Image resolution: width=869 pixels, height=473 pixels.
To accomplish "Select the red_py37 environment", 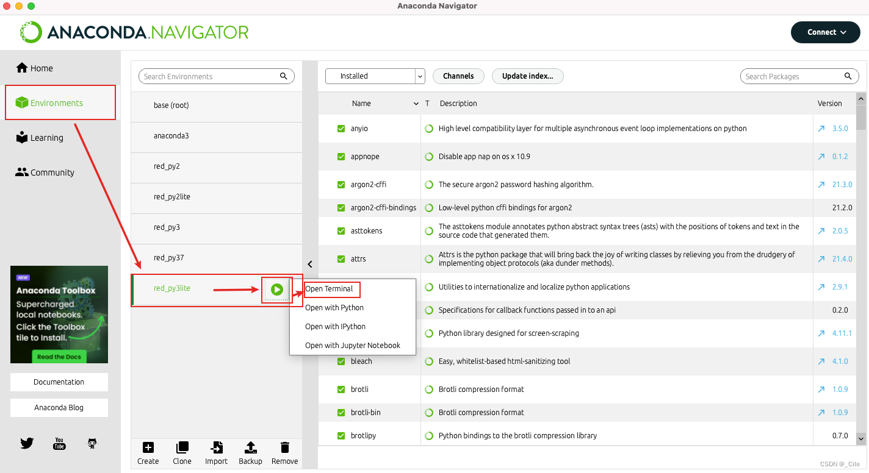I will pos(217,258).
